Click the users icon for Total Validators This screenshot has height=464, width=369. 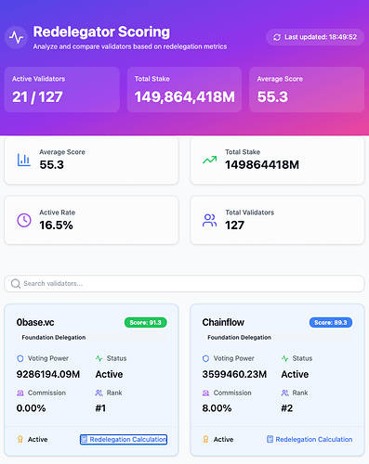click(x=210, y=220)
